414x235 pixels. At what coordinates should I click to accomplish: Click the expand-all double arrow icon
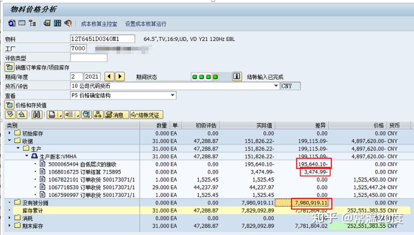pyautogui.click(x=10, y=114)
